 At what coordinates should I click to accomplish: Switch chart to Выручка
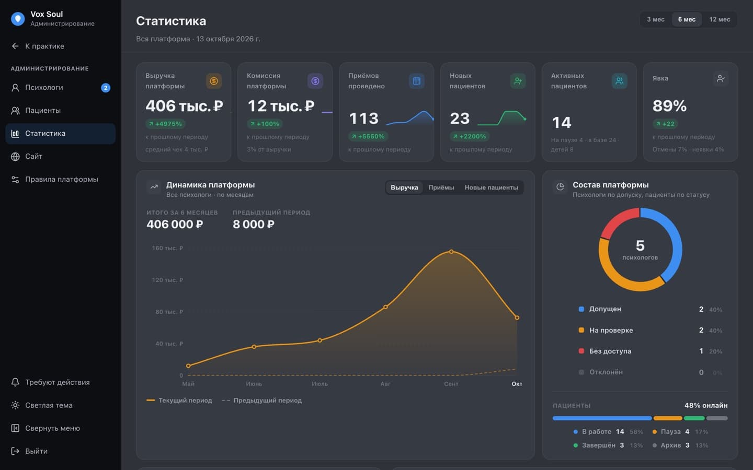tap(404, 187)
